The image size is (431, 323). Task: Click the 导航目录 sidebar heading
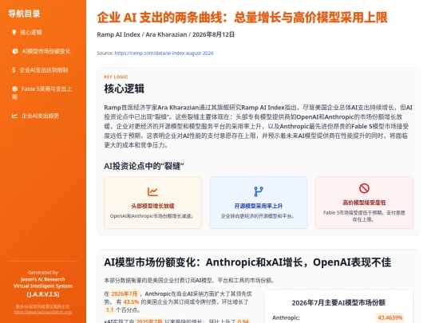tap(24, 14)
